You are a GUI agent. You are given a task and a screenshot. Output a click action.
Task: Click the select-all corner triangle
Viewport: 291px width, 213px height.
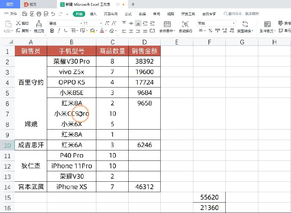pos(11,42)
